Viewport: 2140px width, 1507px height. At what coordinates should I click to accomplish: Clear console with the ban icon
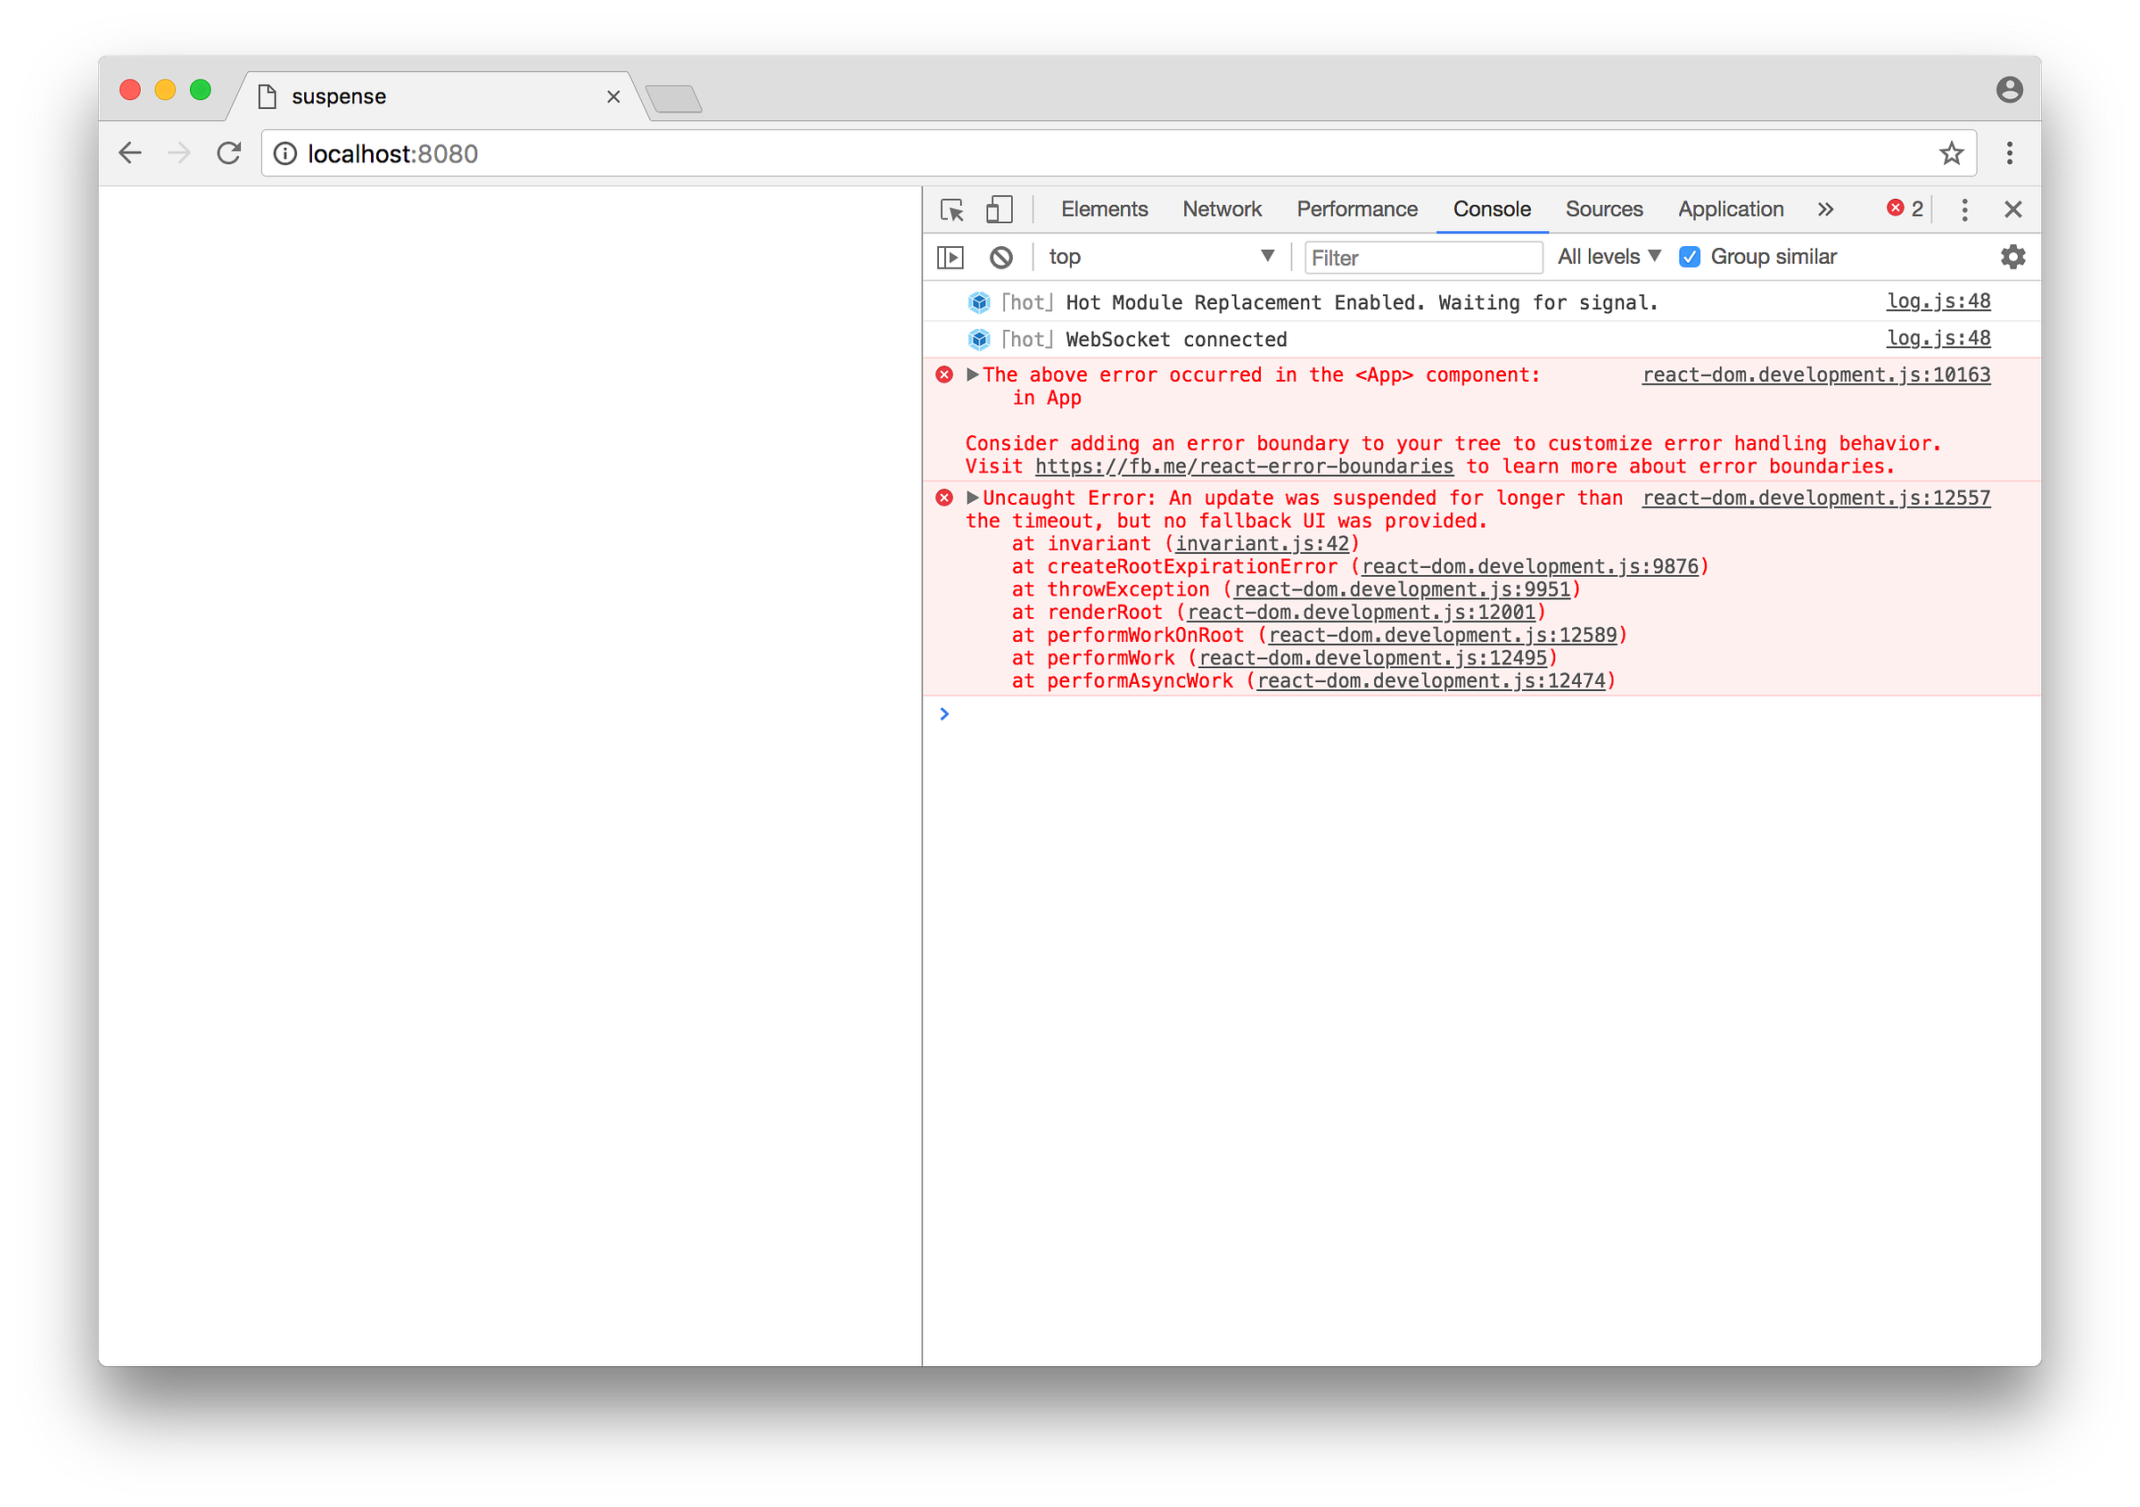(x=1001, y=257)
